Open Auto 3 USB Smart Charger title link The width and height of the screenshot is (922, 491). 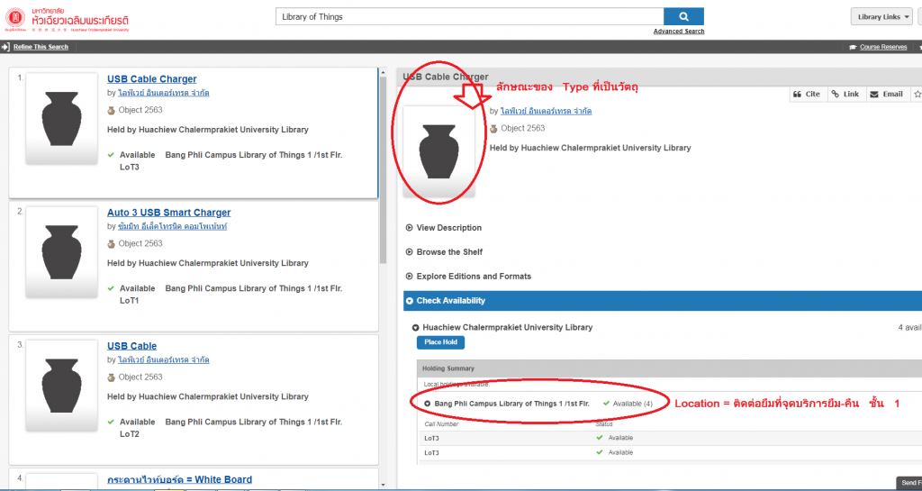point(168,213)
